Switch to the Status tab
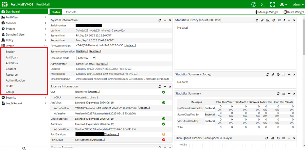 [x=56, y=12]
